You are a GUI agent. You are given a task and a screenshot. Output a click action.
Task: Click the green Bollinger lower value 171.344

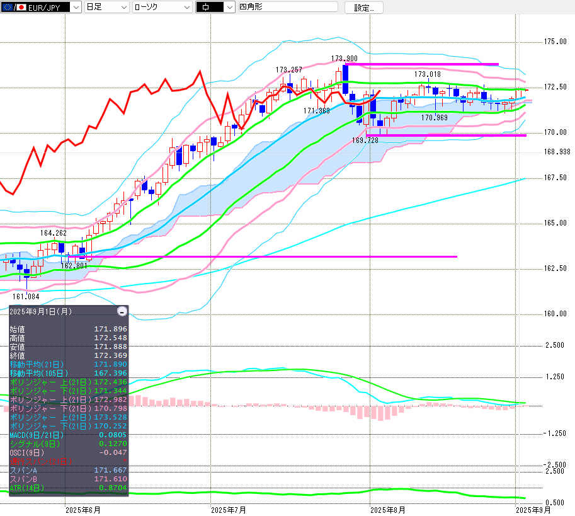(x=111, y=391)
